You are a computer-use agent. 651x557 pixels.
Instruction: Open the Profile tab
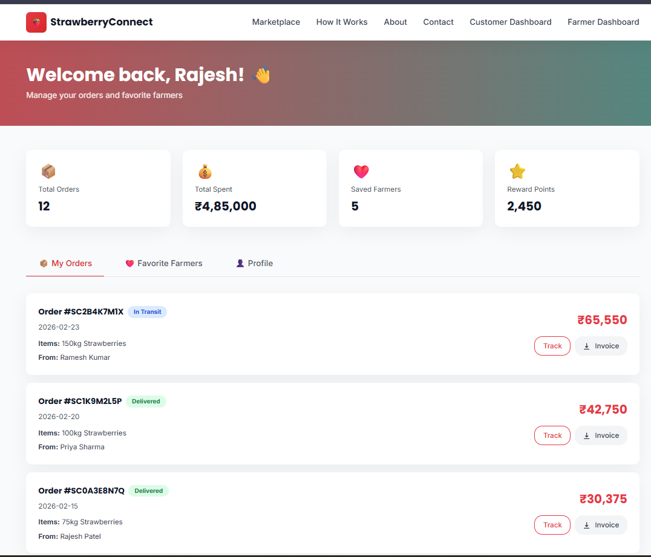pyautogui.click(x=255, y=264)
